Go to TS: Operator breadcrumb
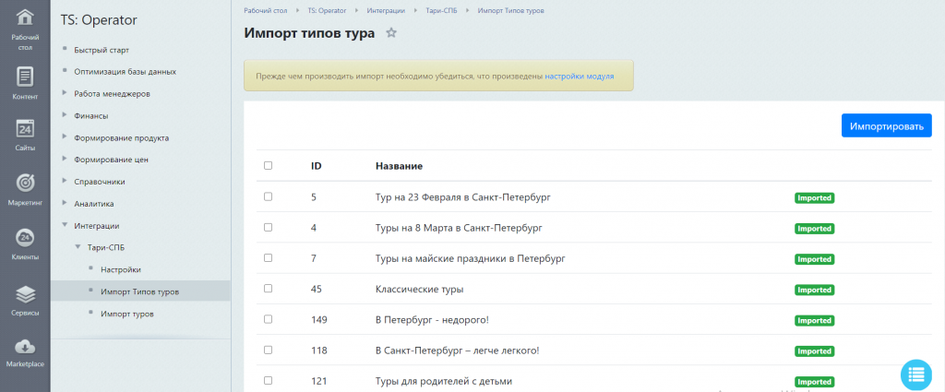Screen dimensions: 945x392 click(x=327, y=11)
